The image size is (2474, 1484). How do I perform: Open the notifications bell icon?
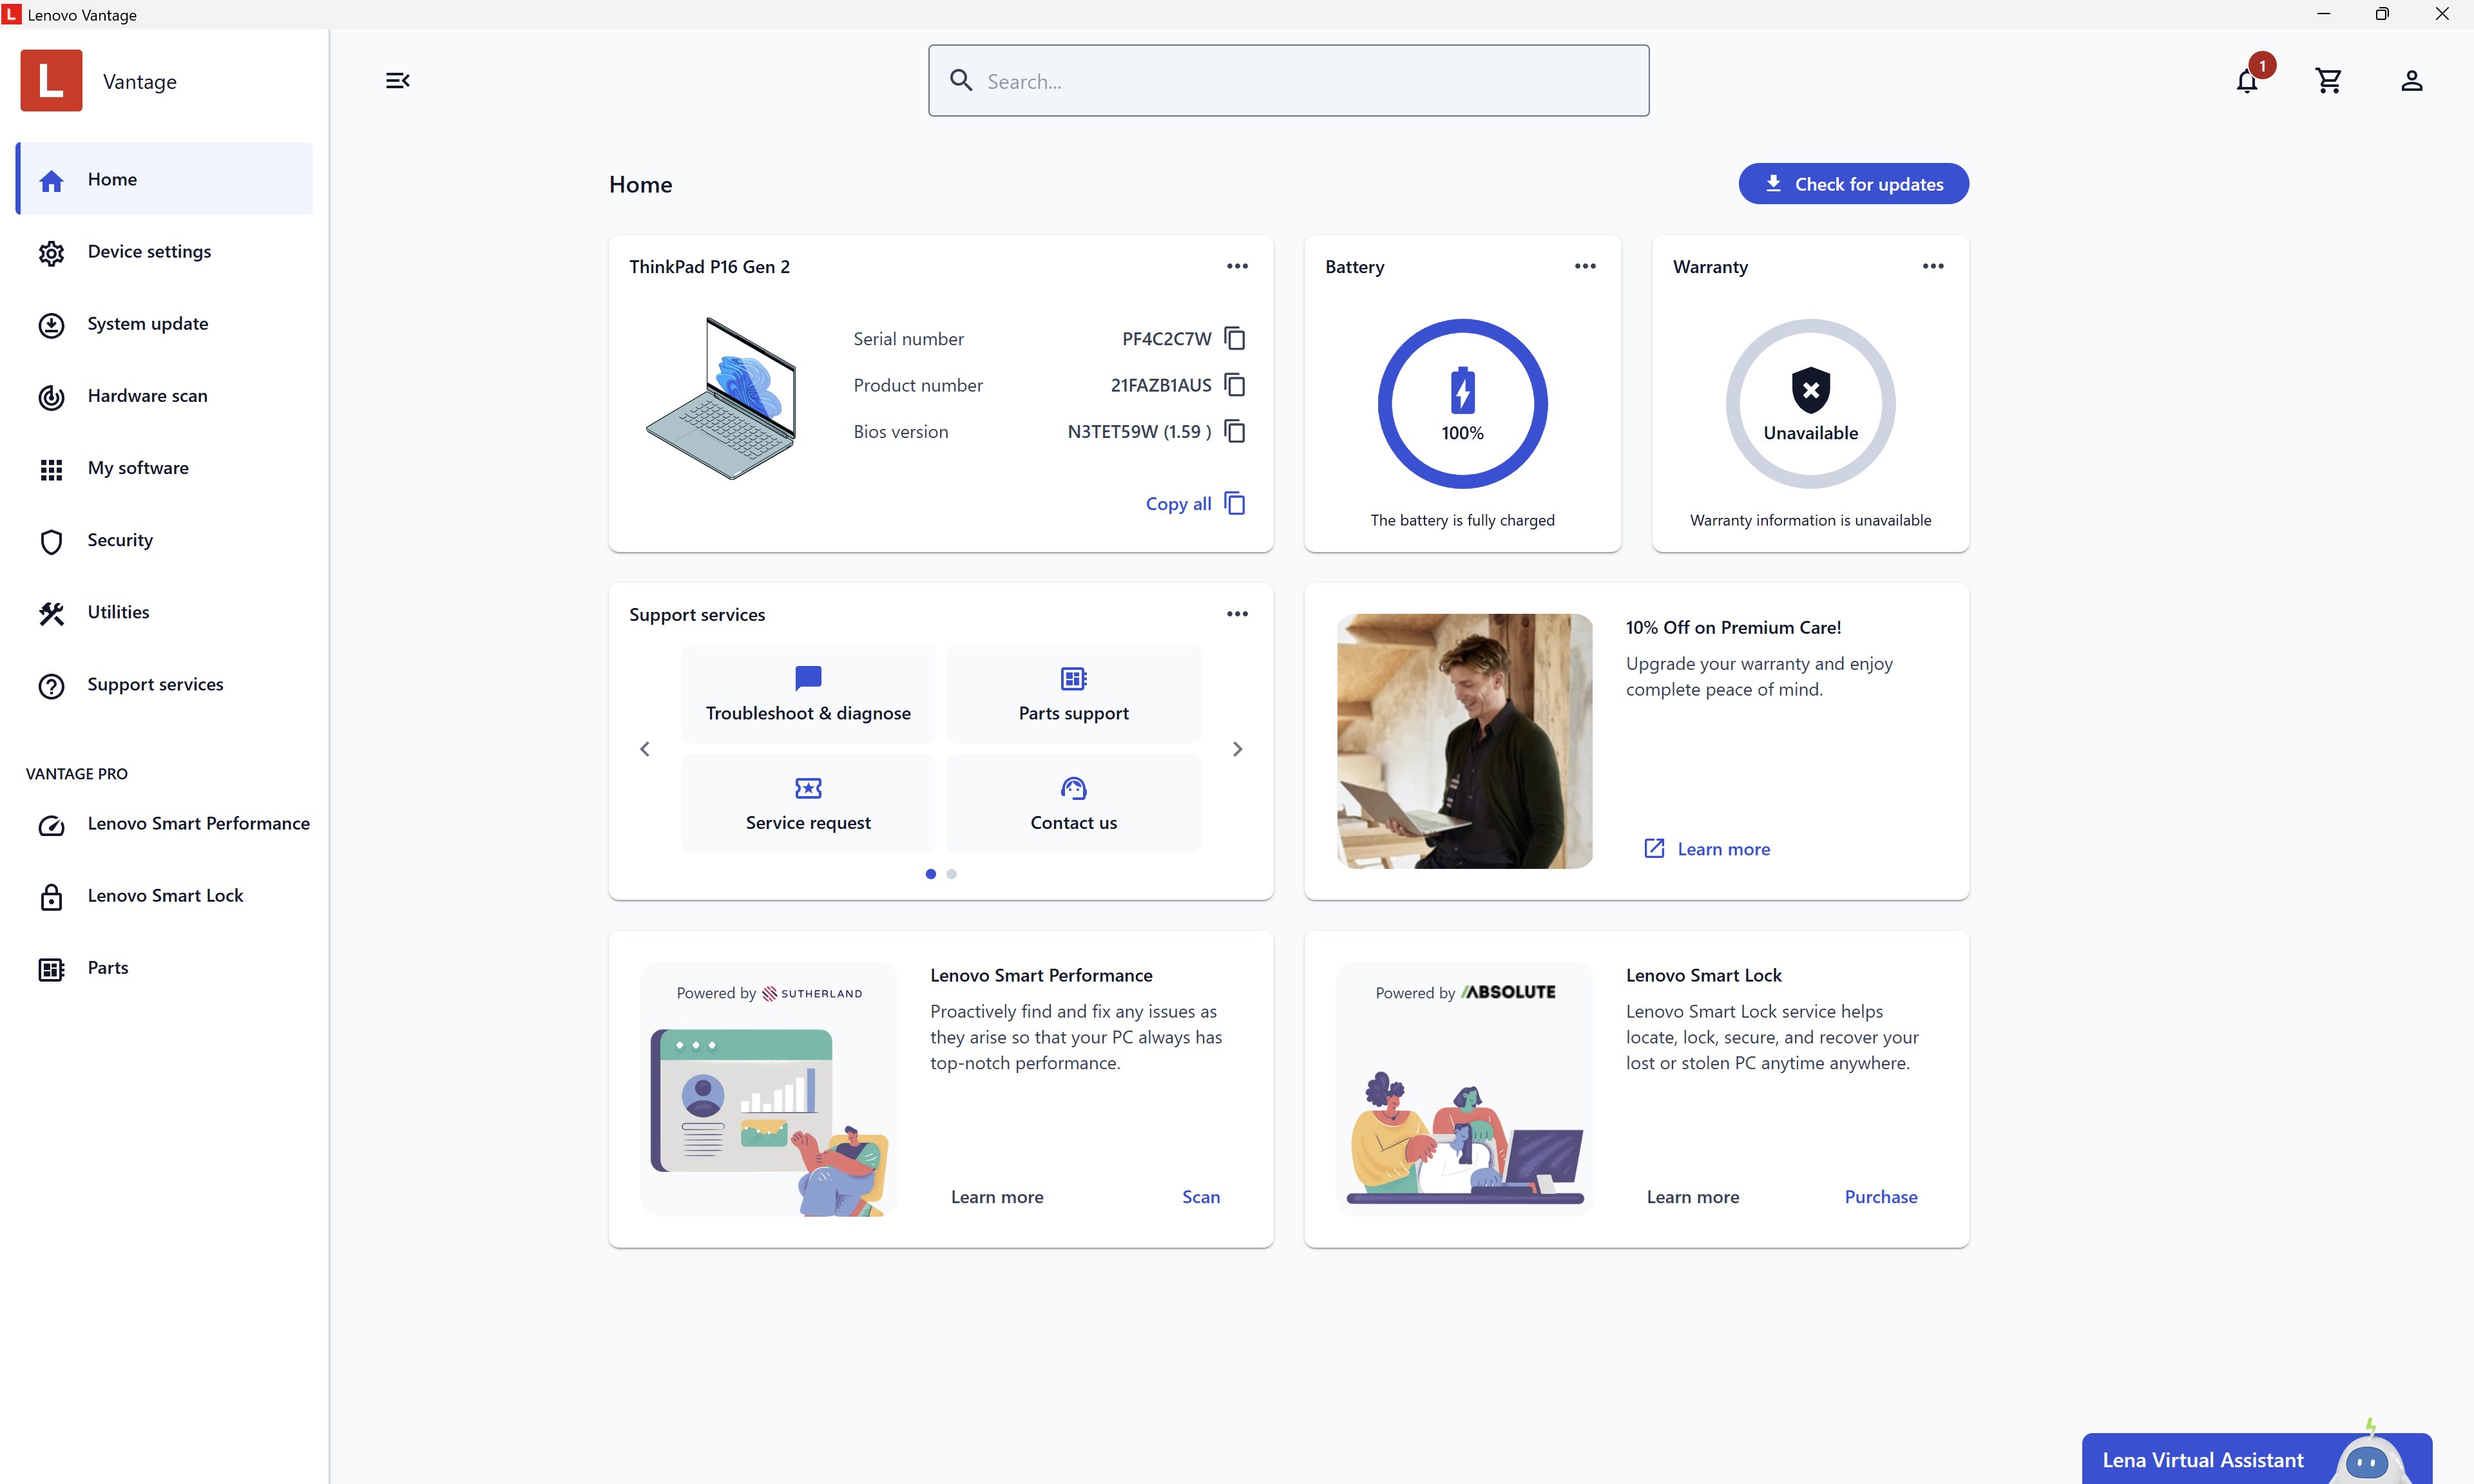coord(2247,81)
